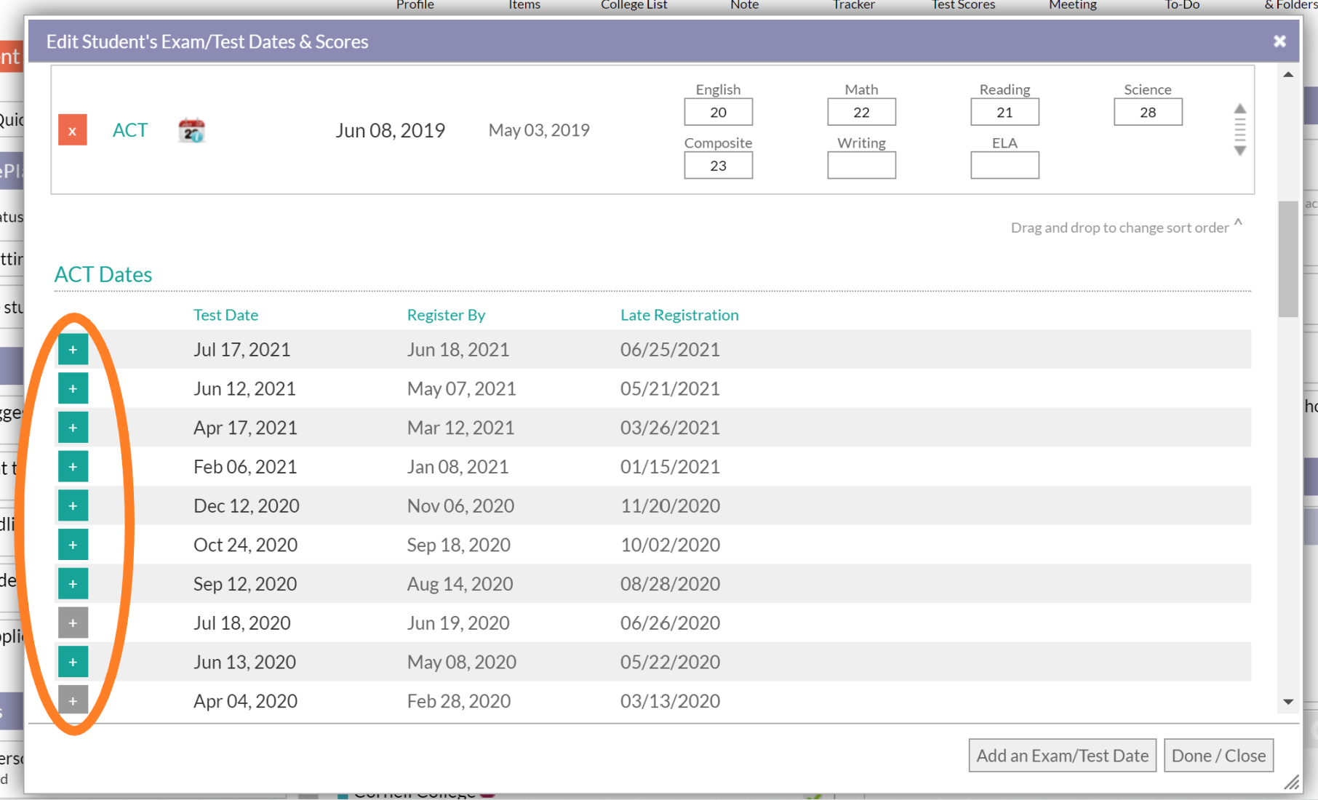
Task: Click the English score field
Action: tap(718, 113)
